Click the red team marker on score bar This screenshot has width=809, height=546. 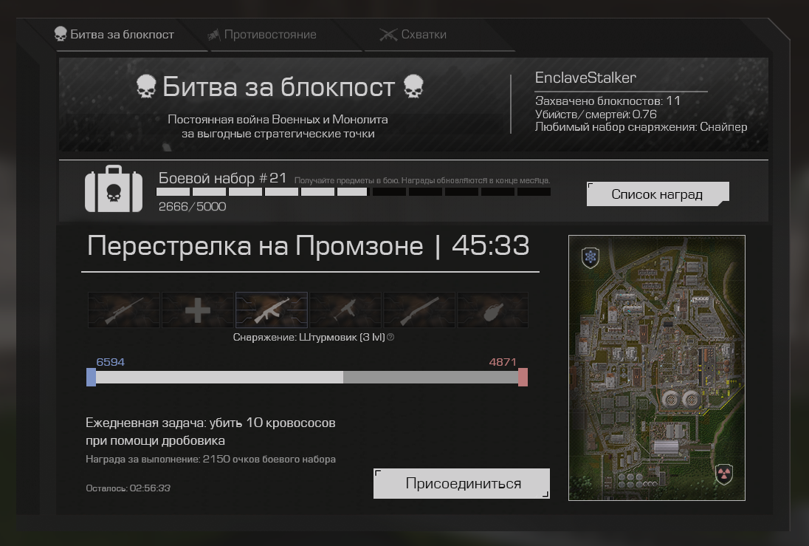pyautogui.click(x=523, y=377)
